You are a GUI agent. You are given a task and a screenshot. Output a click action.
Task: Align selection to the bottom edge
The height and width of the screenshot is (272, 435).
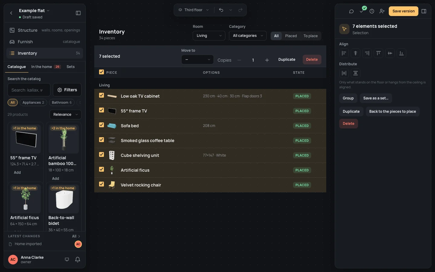[401, 53]
